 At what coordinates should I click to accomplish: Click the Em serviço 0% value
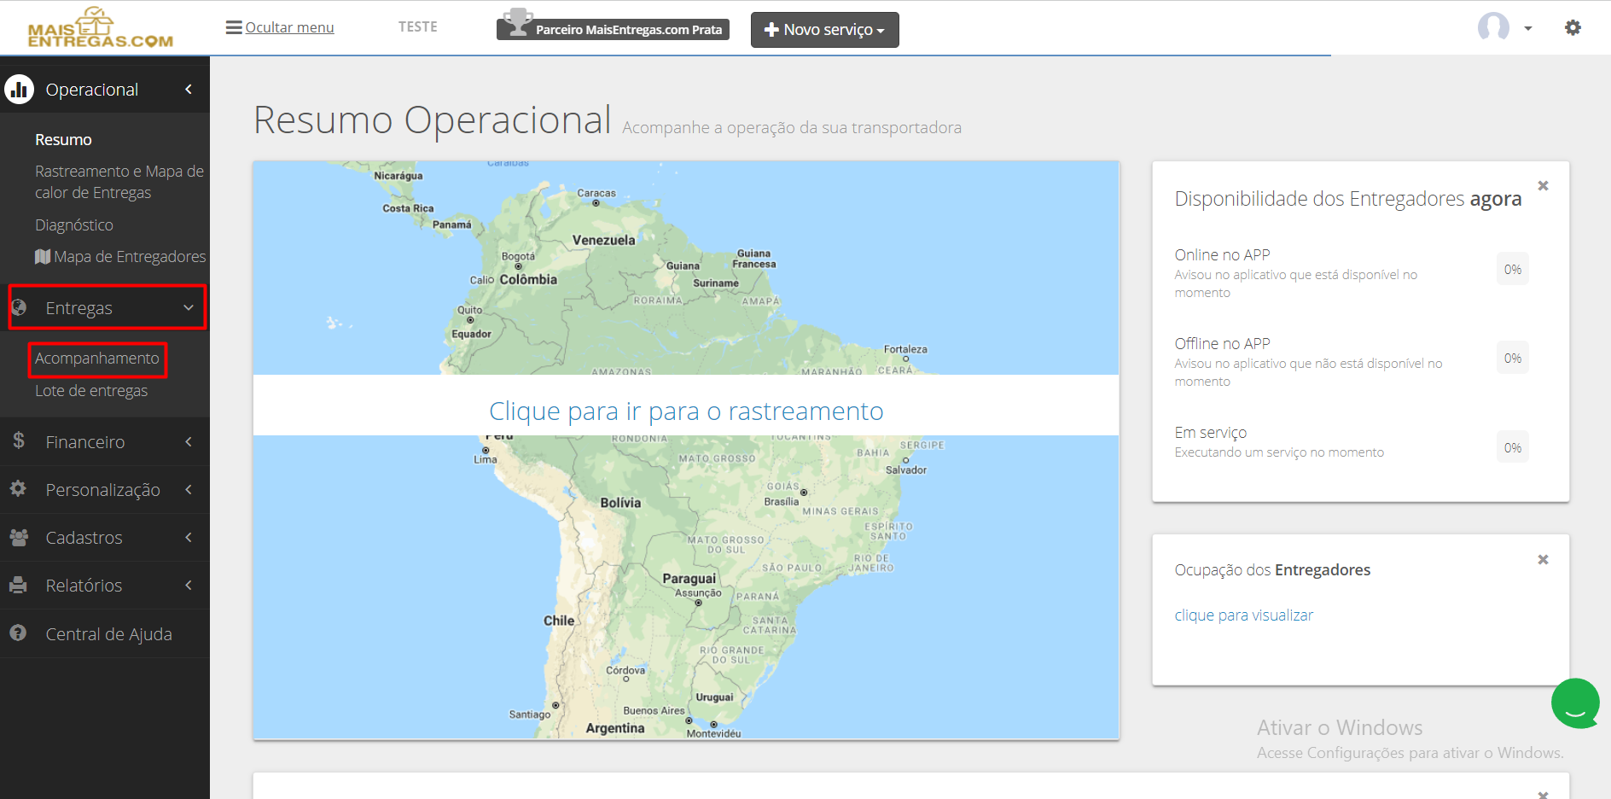1513,448
